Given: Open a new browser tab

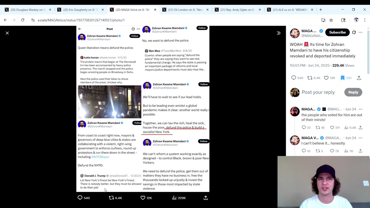Looking at the screenshot, I should click(321, 10).
